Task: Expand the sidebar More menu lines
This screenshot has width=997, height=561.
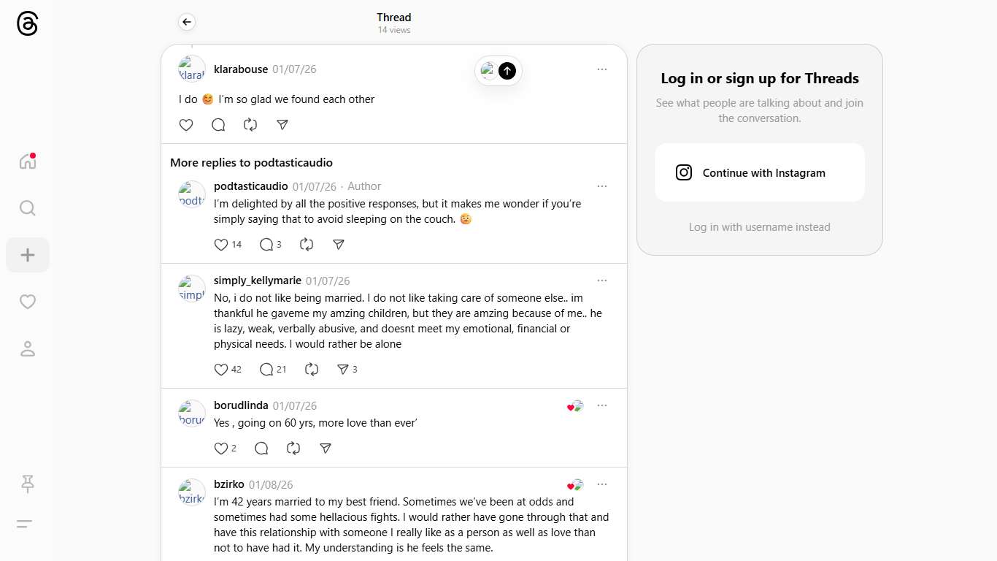Action: point(25,524)
